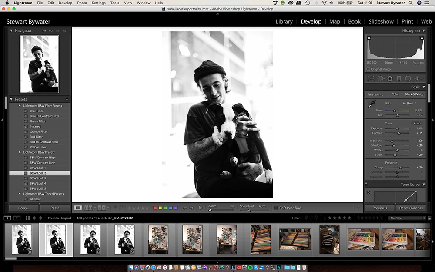Activate the Red Eye Correction tool
Viewport: 435px width, 272px height.
click(390, 79)
